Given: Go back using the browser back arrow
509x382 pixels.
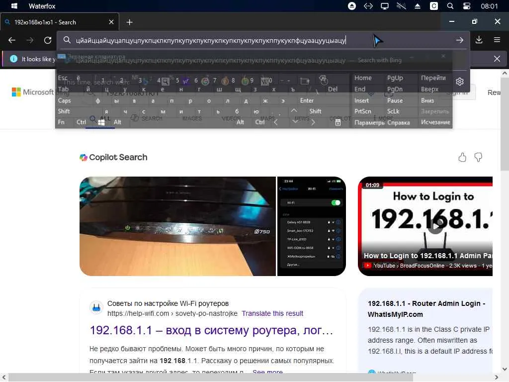Looking at the screenshot, I should [12, 40].
